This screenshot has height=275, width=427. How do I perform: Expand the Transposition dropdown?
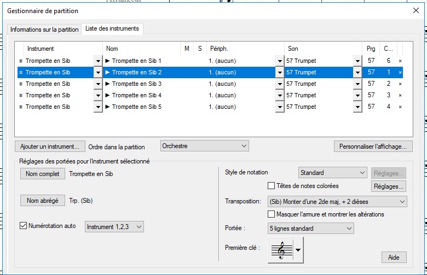pos(337,201)
